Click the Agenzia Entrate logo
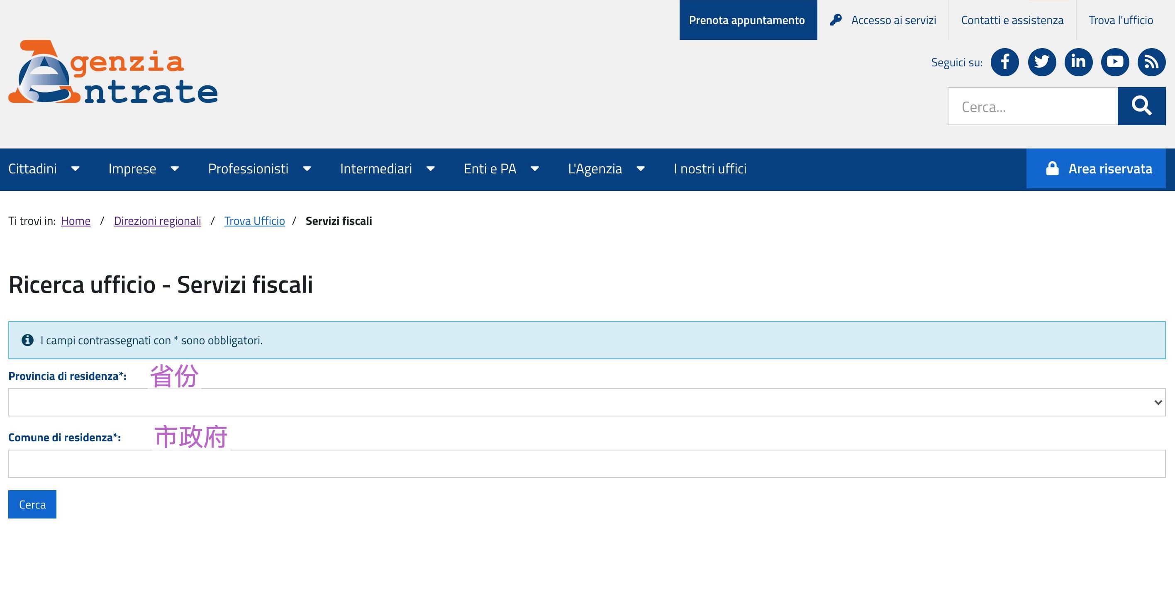The height and width of the screenshot is (589, 1175). (x=113, y=72)
